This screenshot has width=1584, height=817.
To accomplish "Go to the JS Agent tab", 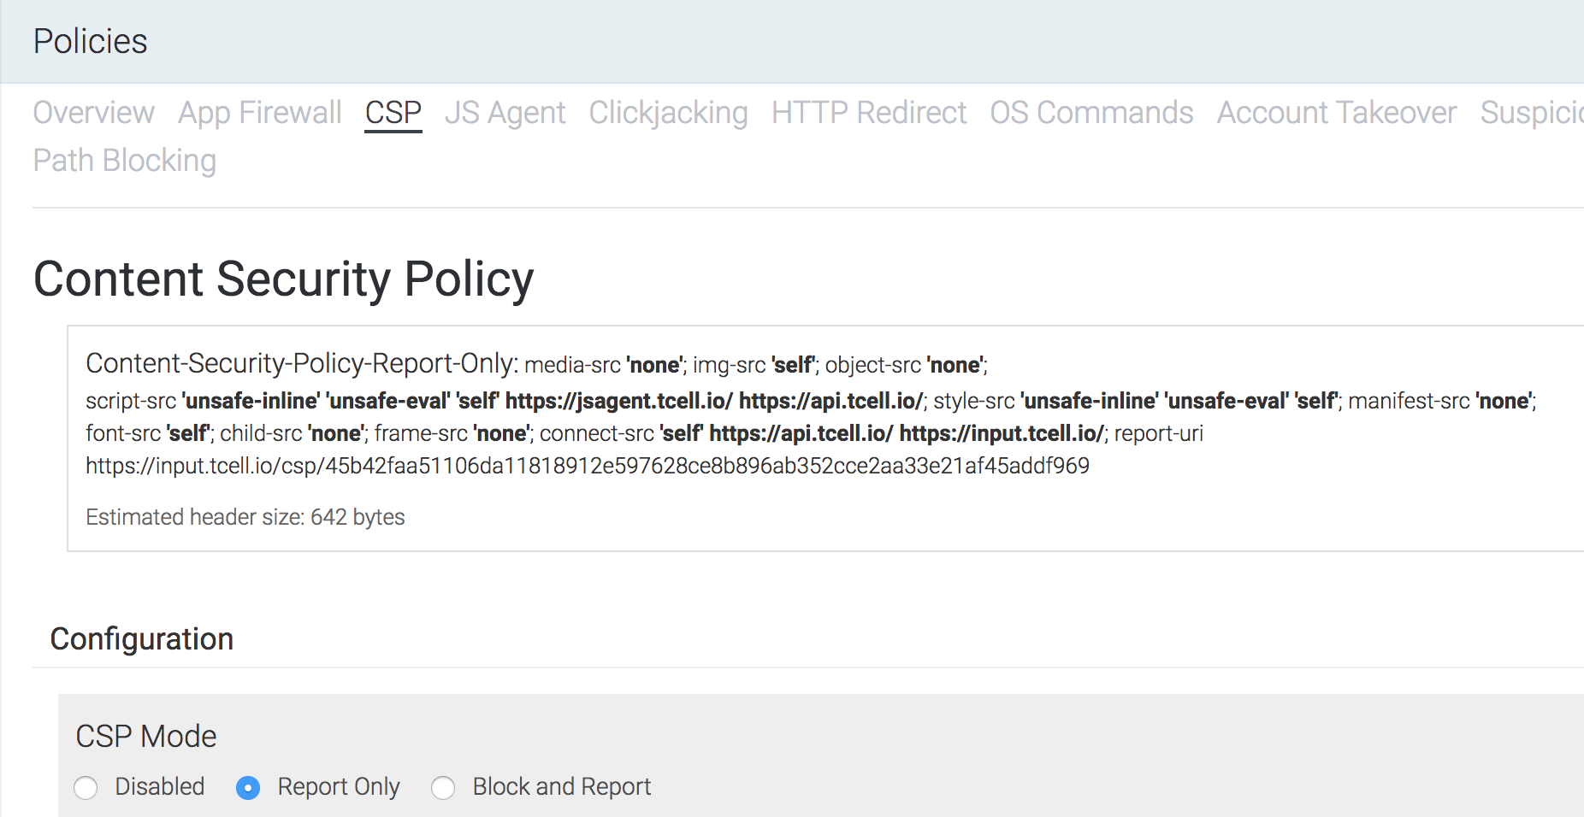I will (505, 113).
